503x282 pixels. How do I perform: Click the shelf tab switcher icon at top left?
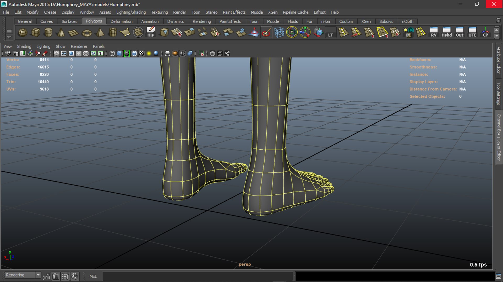pyautogui.click(x=9, y=31)
